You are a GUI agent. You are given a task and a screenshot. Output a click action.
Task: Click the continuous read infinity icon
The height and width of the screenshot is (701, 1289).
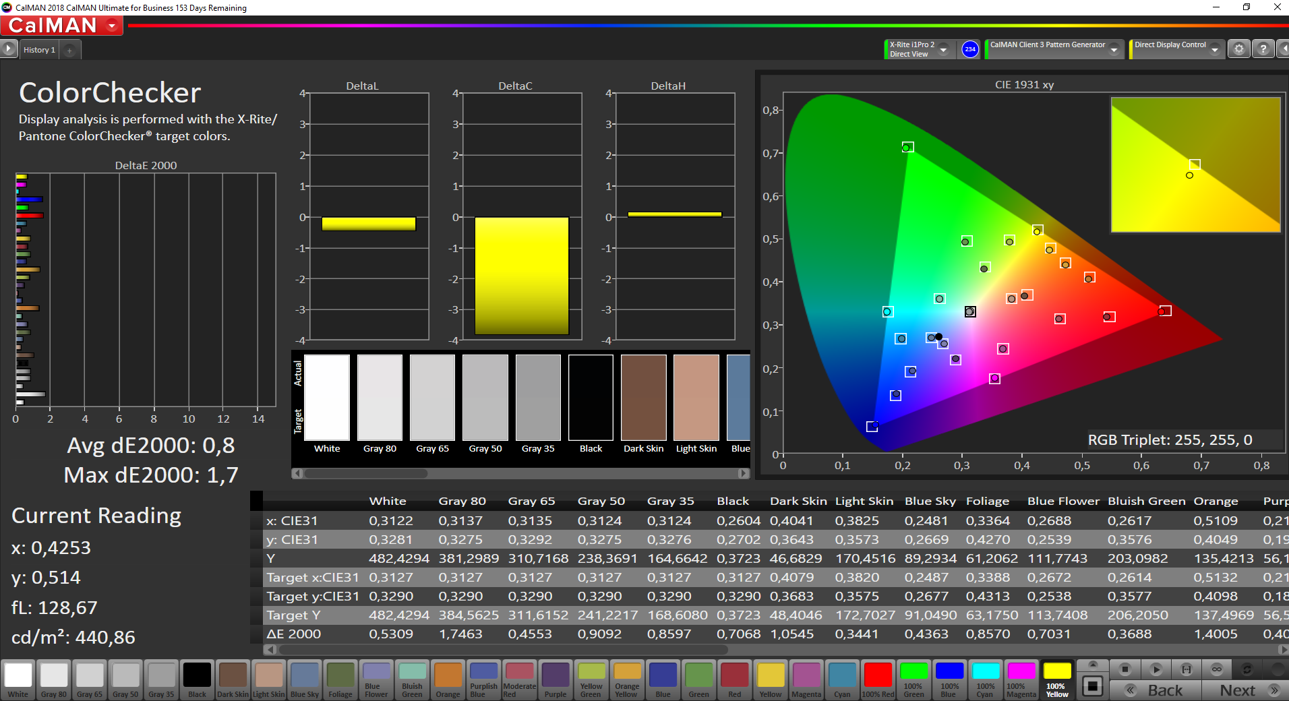(1217, 669)
